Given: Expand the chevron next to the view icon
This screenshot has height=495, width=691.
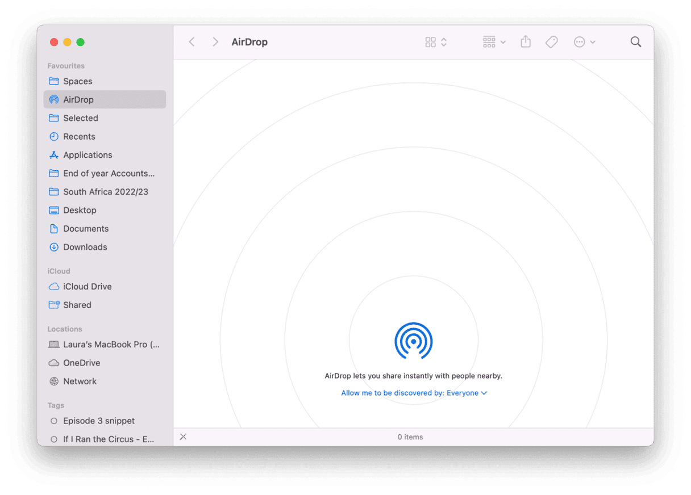Looking at the screenshot, I should pos(443,41).
